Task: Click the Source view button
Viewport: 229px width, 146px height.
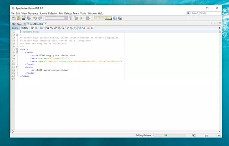Action: [15, 28]
